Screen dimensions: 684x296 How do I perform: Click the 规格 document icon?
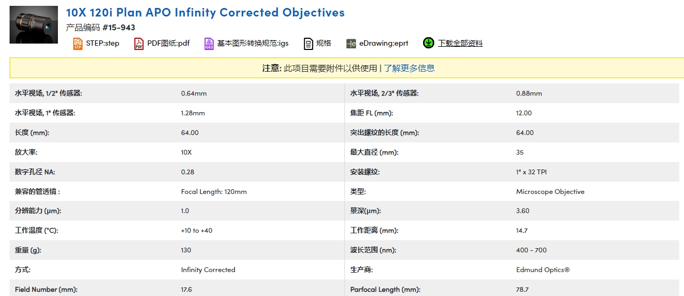tap(308, 44)
